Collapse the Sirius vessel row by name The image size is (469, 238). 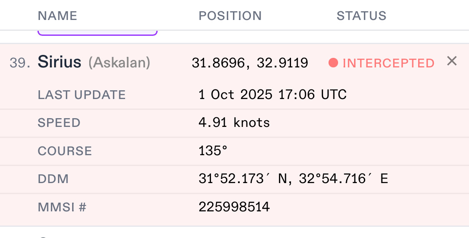(59, 62)
